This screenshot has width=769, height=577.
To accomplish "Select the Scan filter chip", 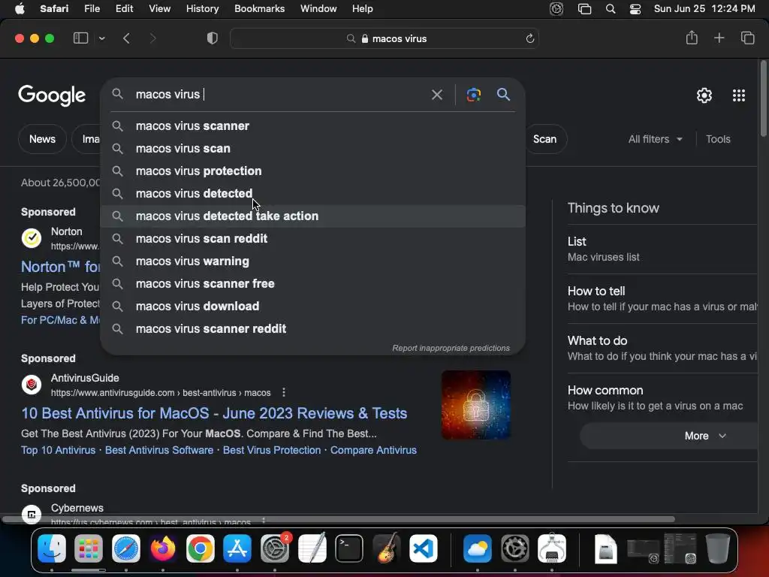I will (545, 139).
